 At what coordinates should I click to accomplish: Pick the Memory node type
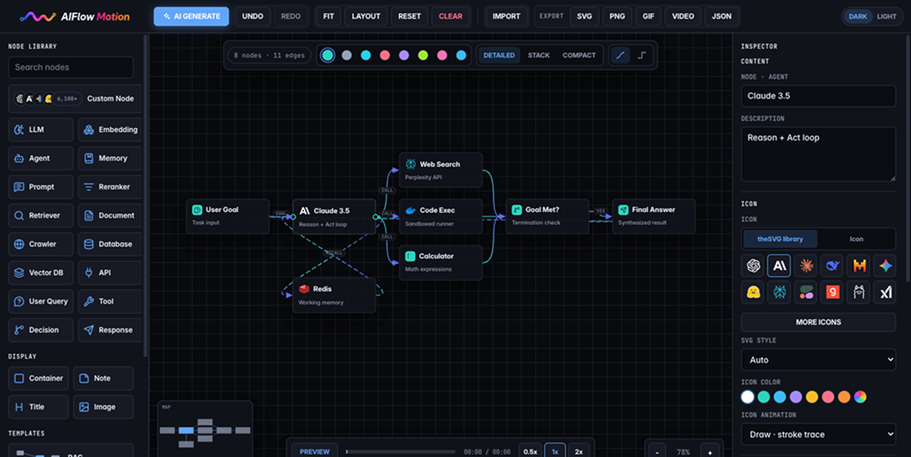point(110,159)
